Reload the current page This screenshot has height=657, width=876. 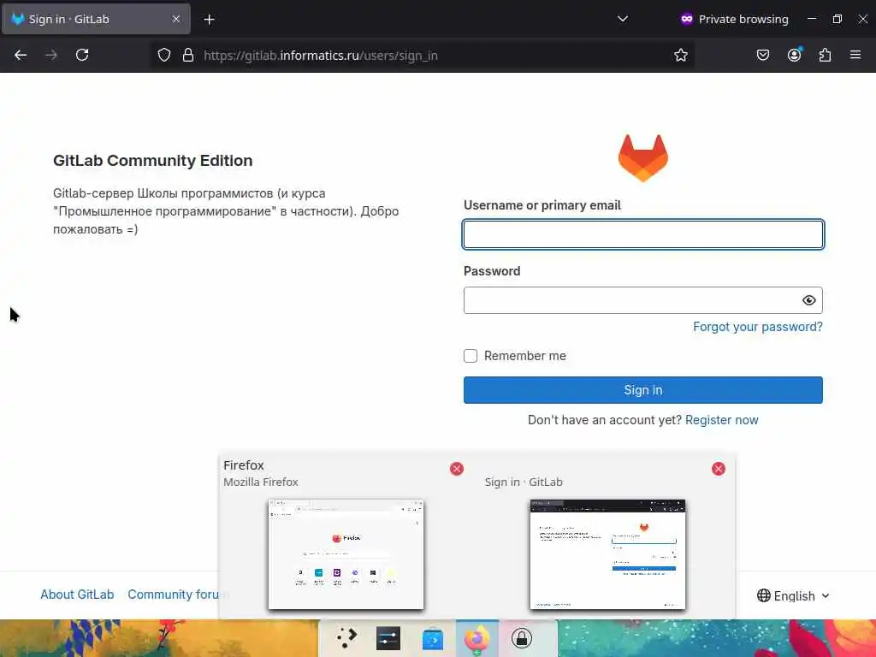(82, 55)
